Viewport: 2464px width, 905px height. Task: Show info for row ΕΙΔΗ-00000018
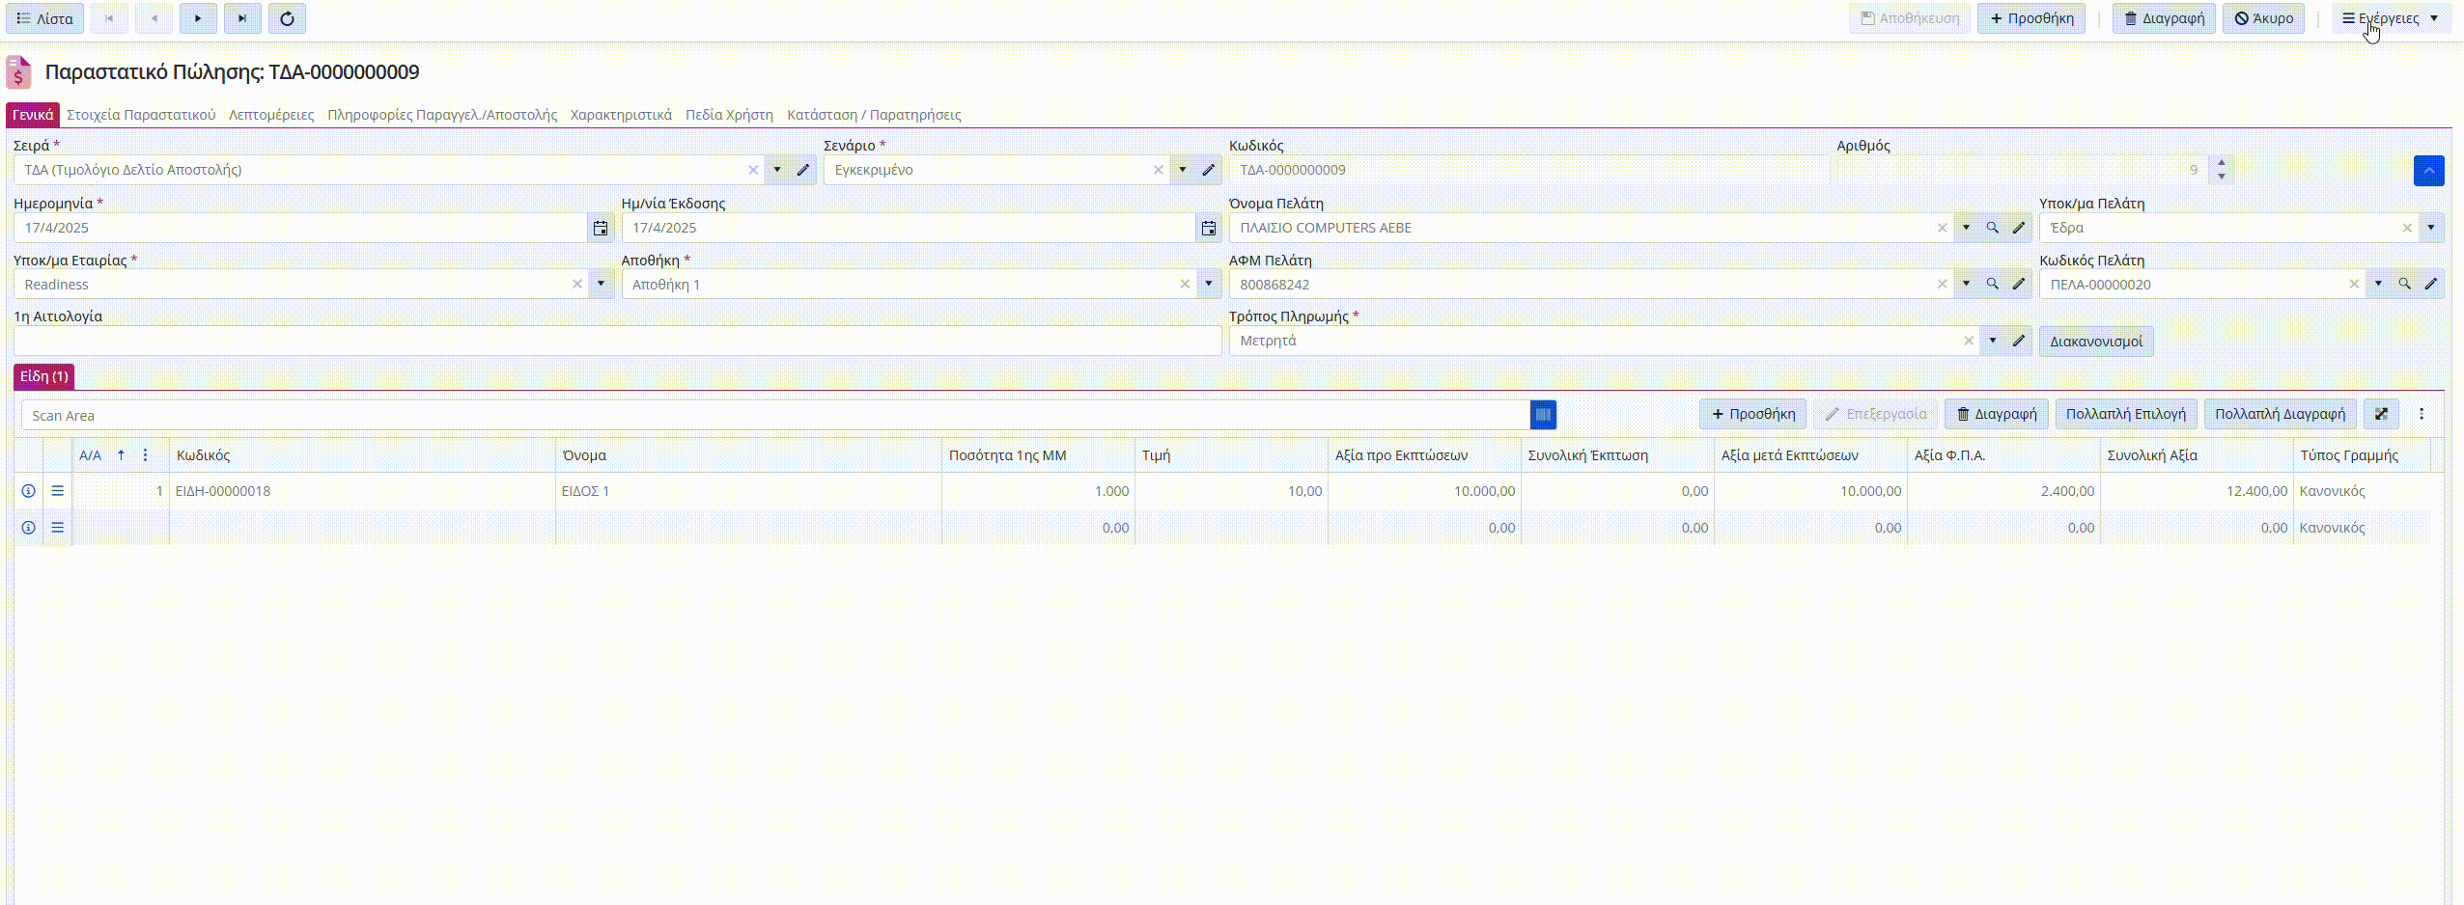(29, 491)
